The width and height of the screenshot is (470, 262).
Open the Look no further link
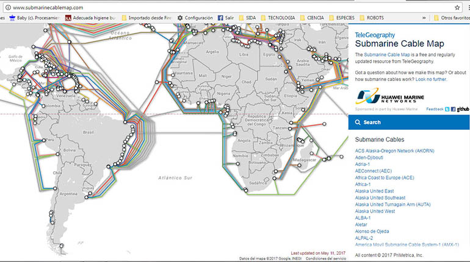point(431,79)
